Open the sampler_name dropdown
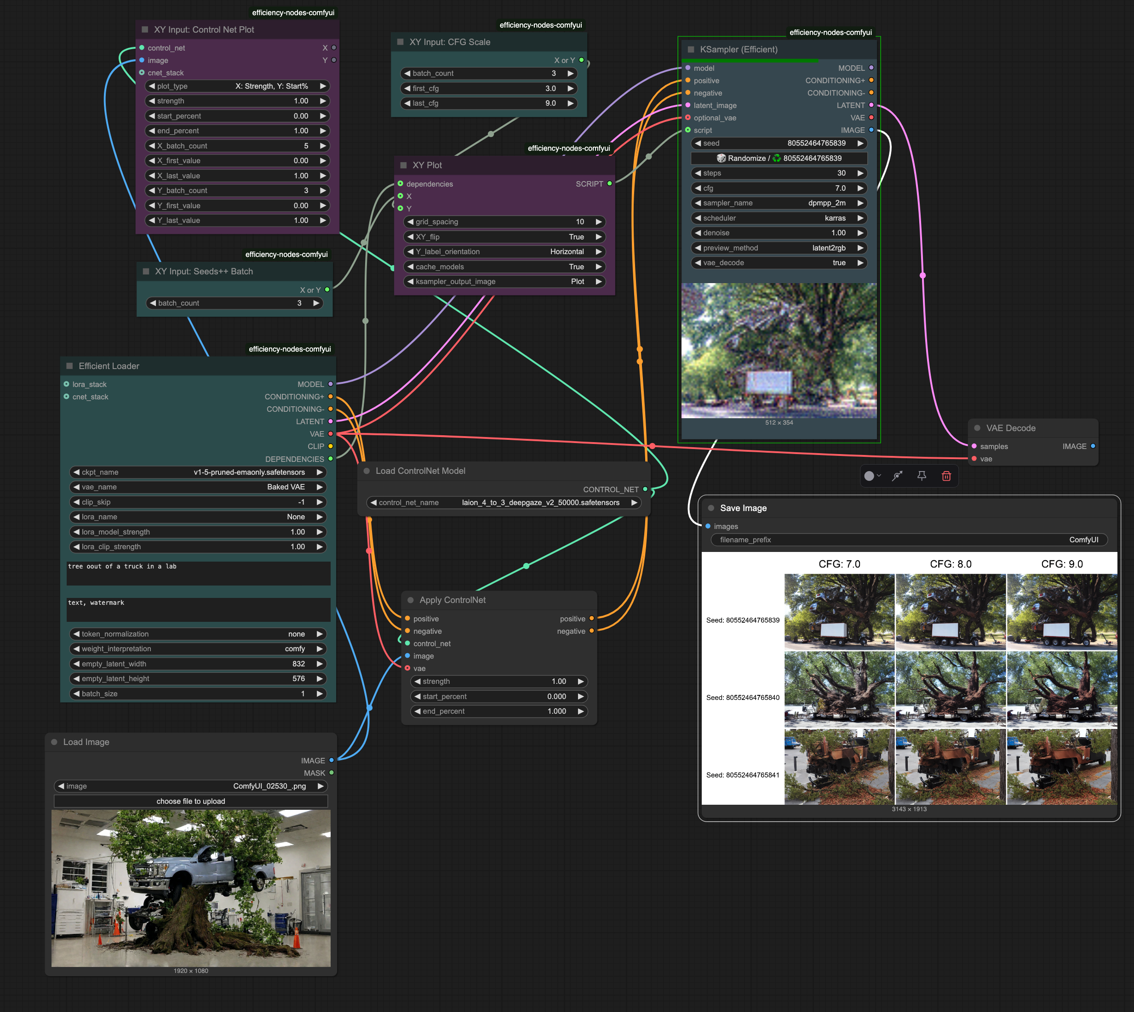 pos(779,204)
